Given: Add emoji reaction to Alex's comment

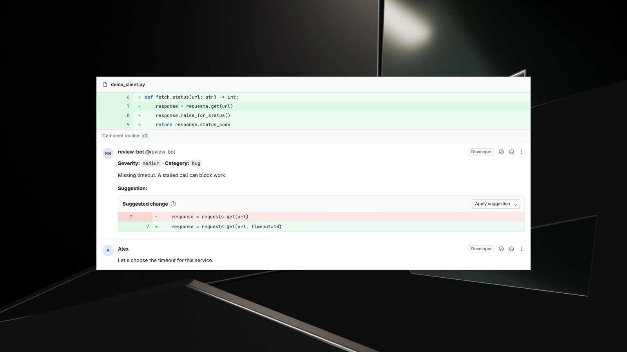Looking at the screenshot, I should click(x=511, y=249).
